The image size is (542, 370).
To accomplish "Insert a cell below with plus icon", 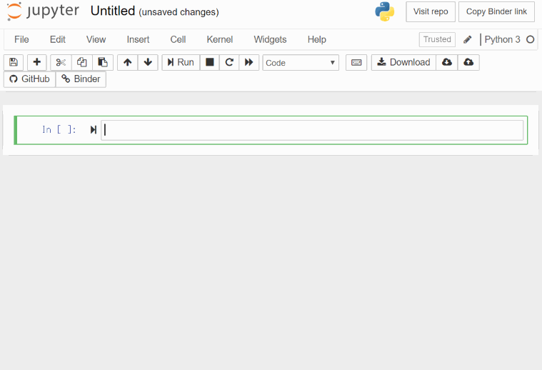I will tap(37, 62).
